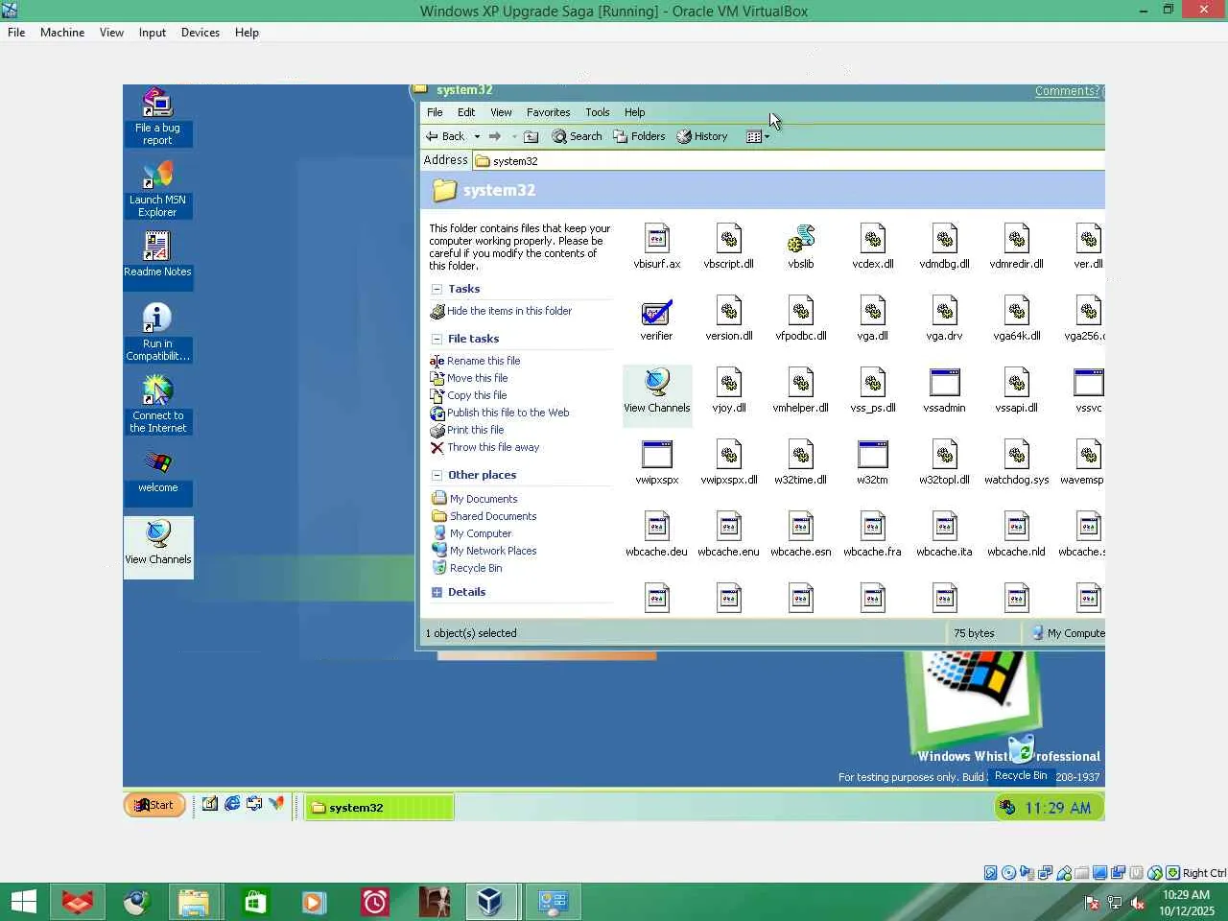Screen dimensions: 1228x921
Task: Select the wbcache.deu file
Action: click(657, 534)
